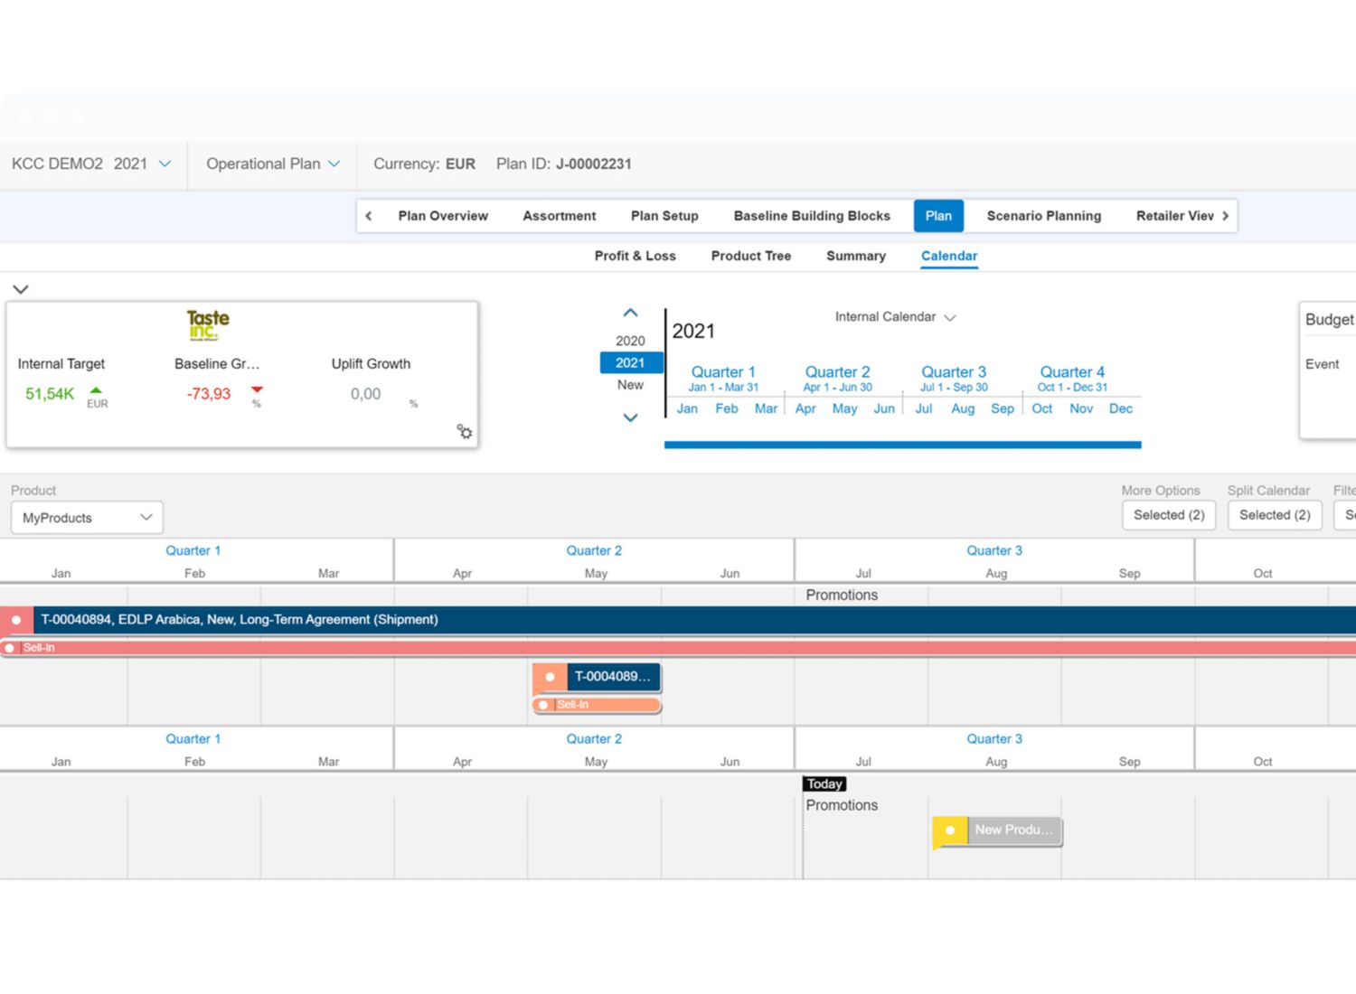Open the Profit & Loss sub-tab
Screen dimensions: 1356x994
point(635,256)
